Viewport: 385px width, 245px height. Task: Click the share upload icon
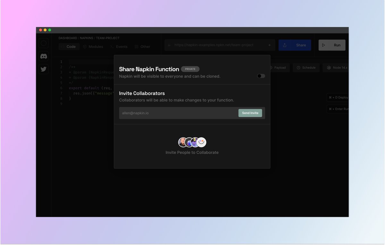285,45
